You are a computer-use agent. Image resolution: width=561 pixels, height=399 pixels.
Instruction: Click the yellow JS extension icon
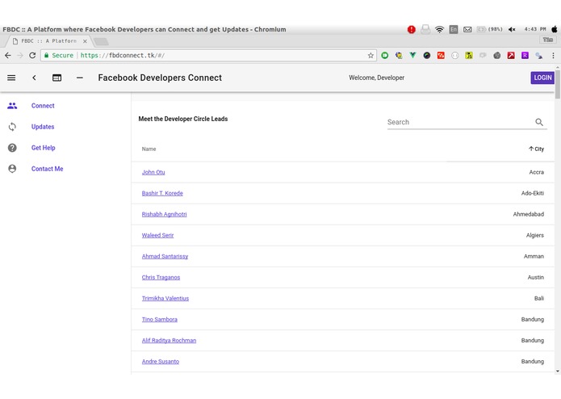469,56
